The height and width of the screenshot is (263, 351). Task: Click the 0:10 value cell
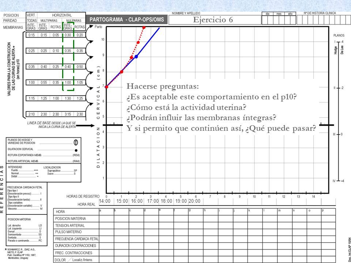[x=56, y=51]
